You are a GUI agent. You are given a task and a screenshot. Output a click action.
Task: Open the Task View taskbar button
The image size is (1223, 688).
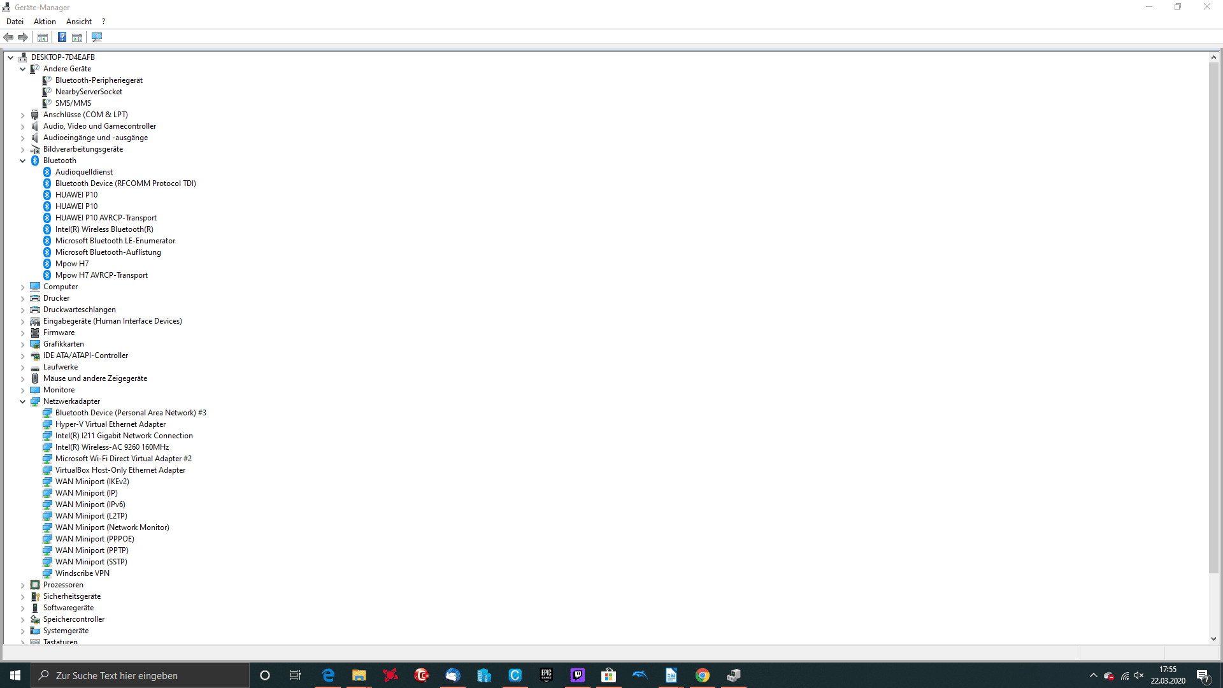click(296, 675)
